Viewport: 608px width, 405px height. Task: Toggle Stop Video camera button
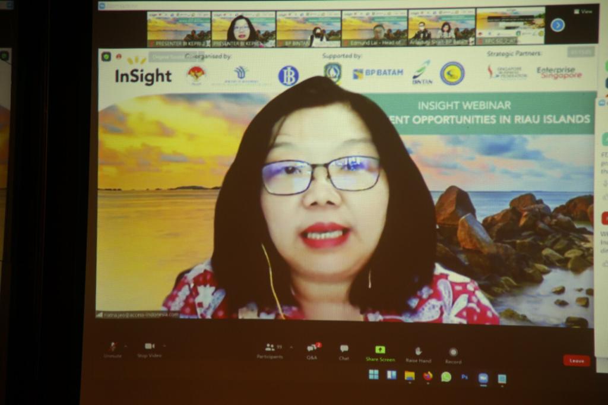pos(150,347)
